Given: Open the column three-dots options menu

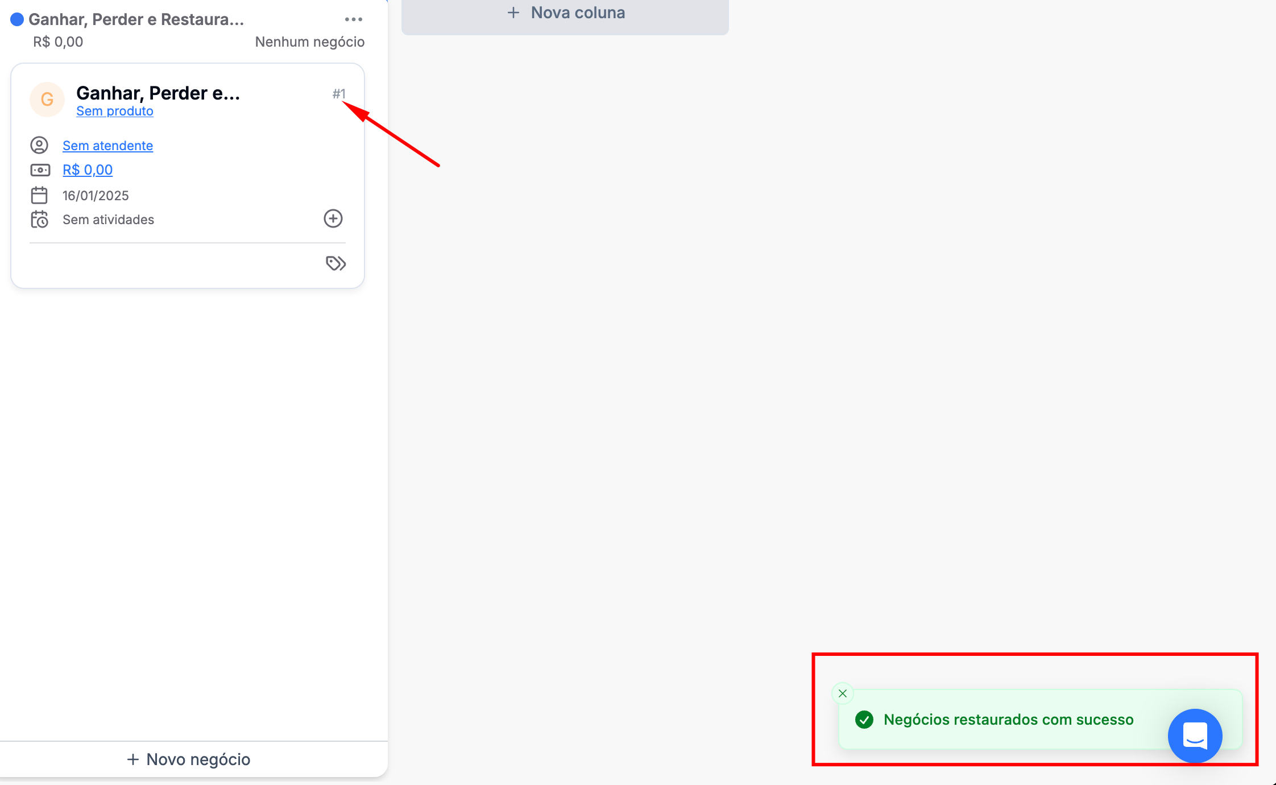Looking at the screenshot, I should pos(353,19).
